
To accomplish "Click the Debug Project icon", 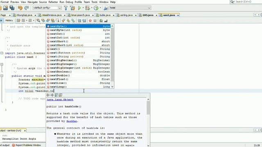I will [87, 8].
